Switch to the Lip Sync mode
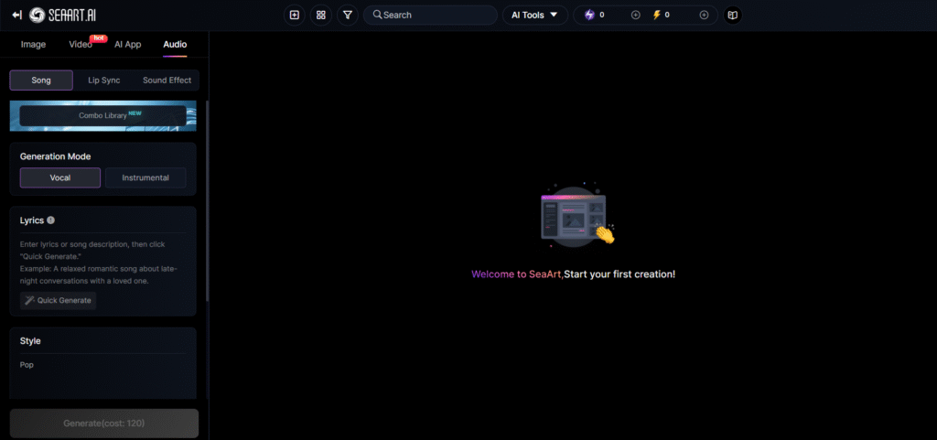 click(104, 80)
